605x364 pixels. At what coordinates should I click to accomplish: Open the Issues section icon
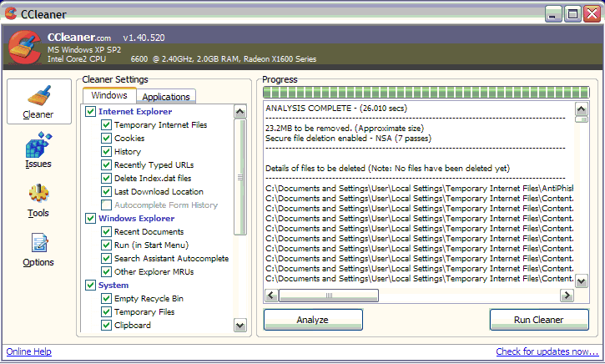click(x=38, y=148)
